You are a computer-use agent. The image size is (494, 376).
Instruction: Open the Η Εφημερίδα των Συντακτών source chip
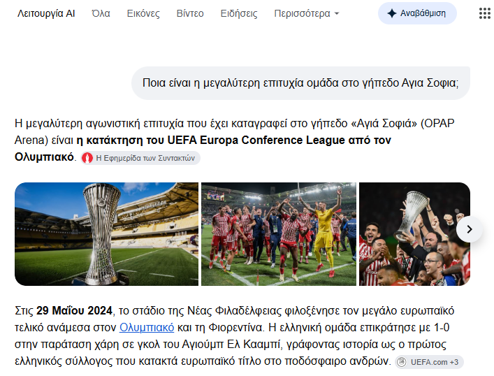pyautogui.click(x=140, y=158)
